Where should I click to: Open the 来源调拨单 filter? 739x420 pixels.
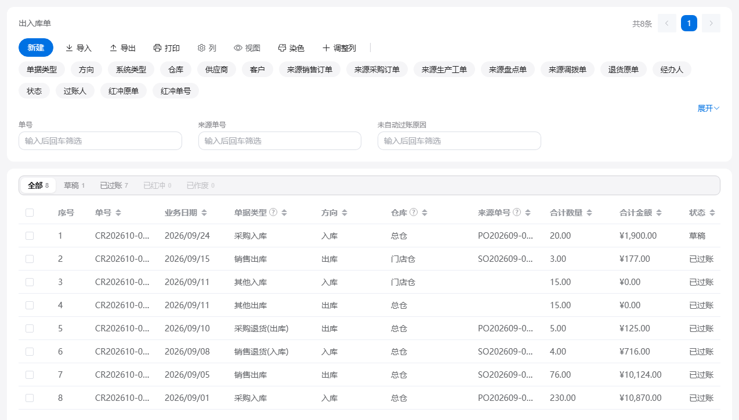(x=568, y=70)
